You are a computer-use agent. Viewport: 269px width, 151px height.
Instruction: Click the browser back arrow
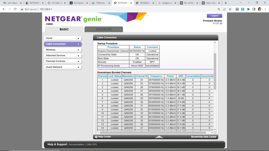tap(4, 9)
